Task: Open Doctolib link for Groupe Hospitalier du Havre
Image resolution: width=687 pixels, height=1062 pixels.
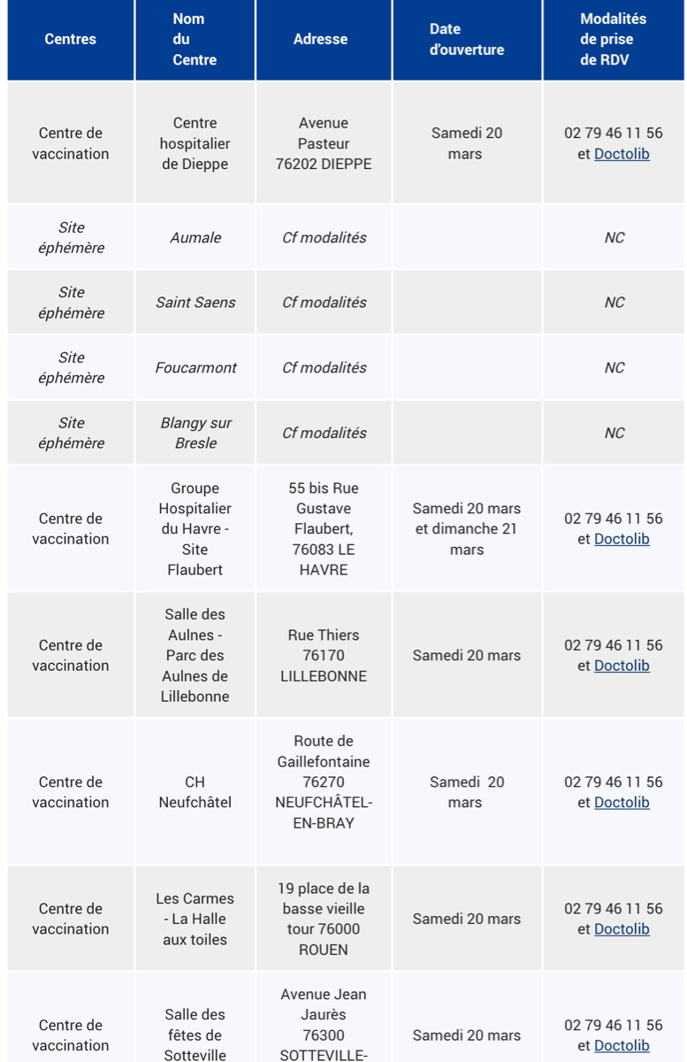Action: [x=622, y=539]
